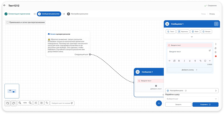Image resolution: width=224 pixels, height=114 pixels.
Task: Click the Начало сценария рассылки title
Action: 60,34
